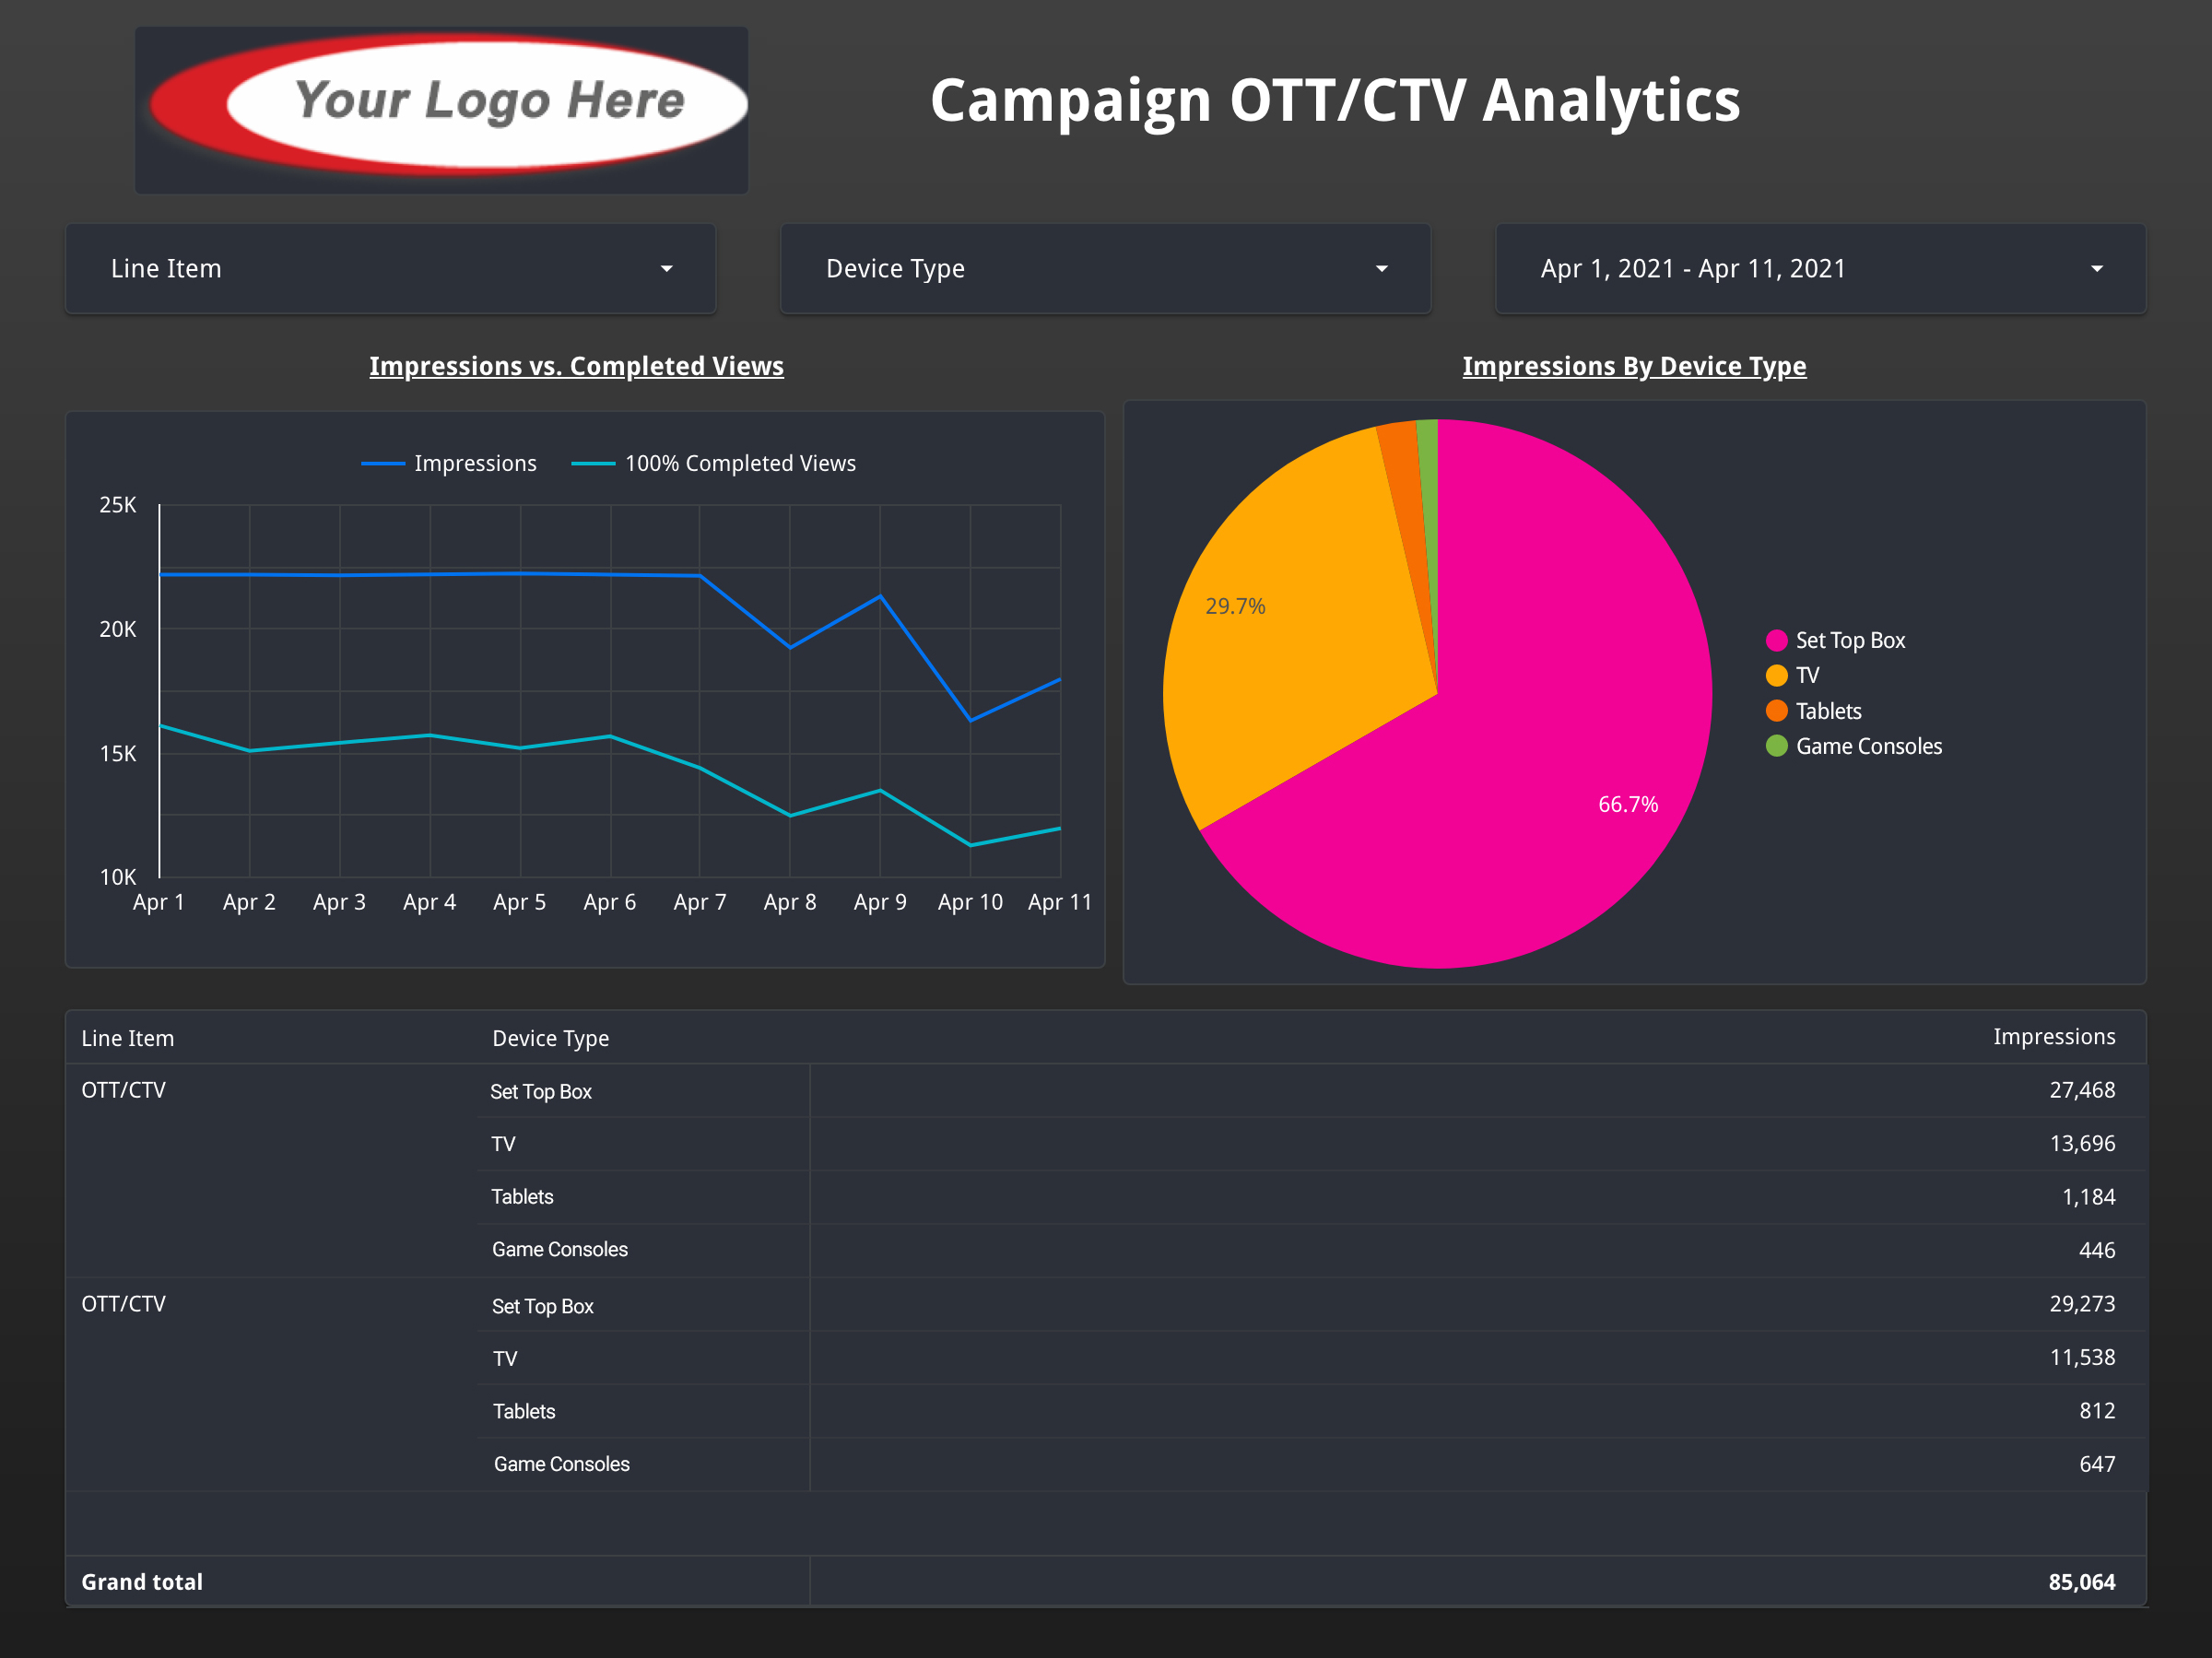Image resolution: width=2212 pixels, height=1658 pixels.
Task: Click the 10K y-axis label
Action: click(118, 877)
